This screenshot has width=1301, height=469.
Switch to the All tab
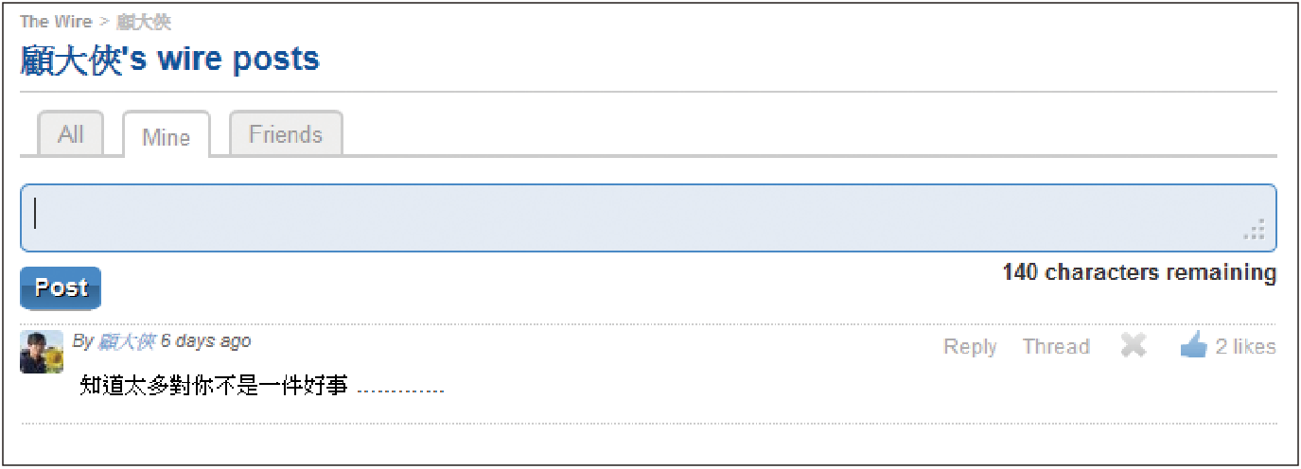pos(71,134)
